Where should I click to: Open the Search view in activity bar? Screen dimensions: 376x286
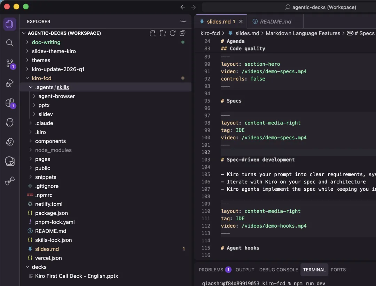10,43
